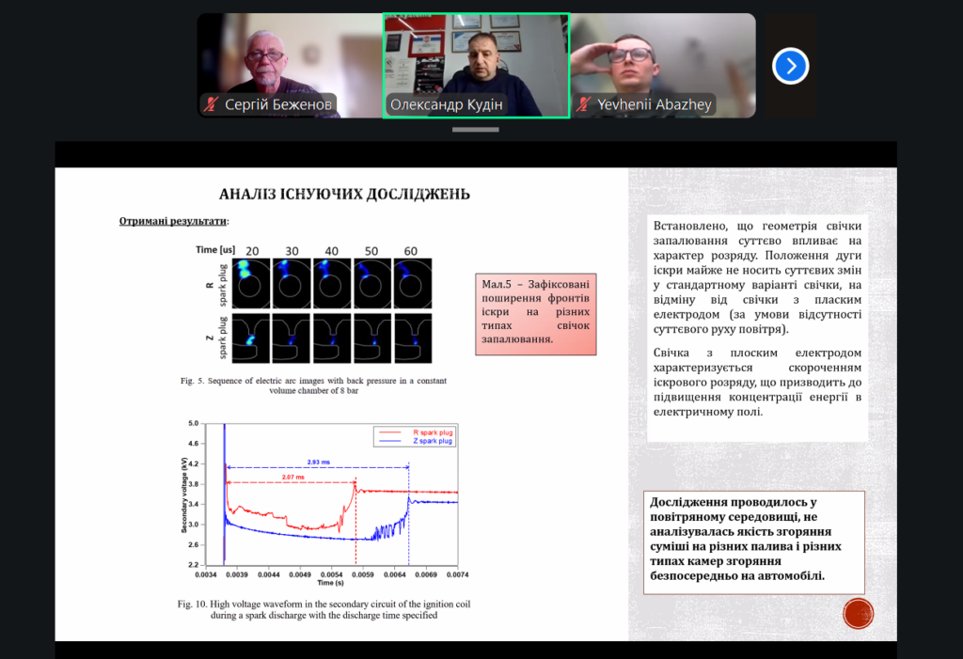Screen dimensions: 963x659
Task: Click the 60 µs spark image in Z row
Action: tap(412, 338)
